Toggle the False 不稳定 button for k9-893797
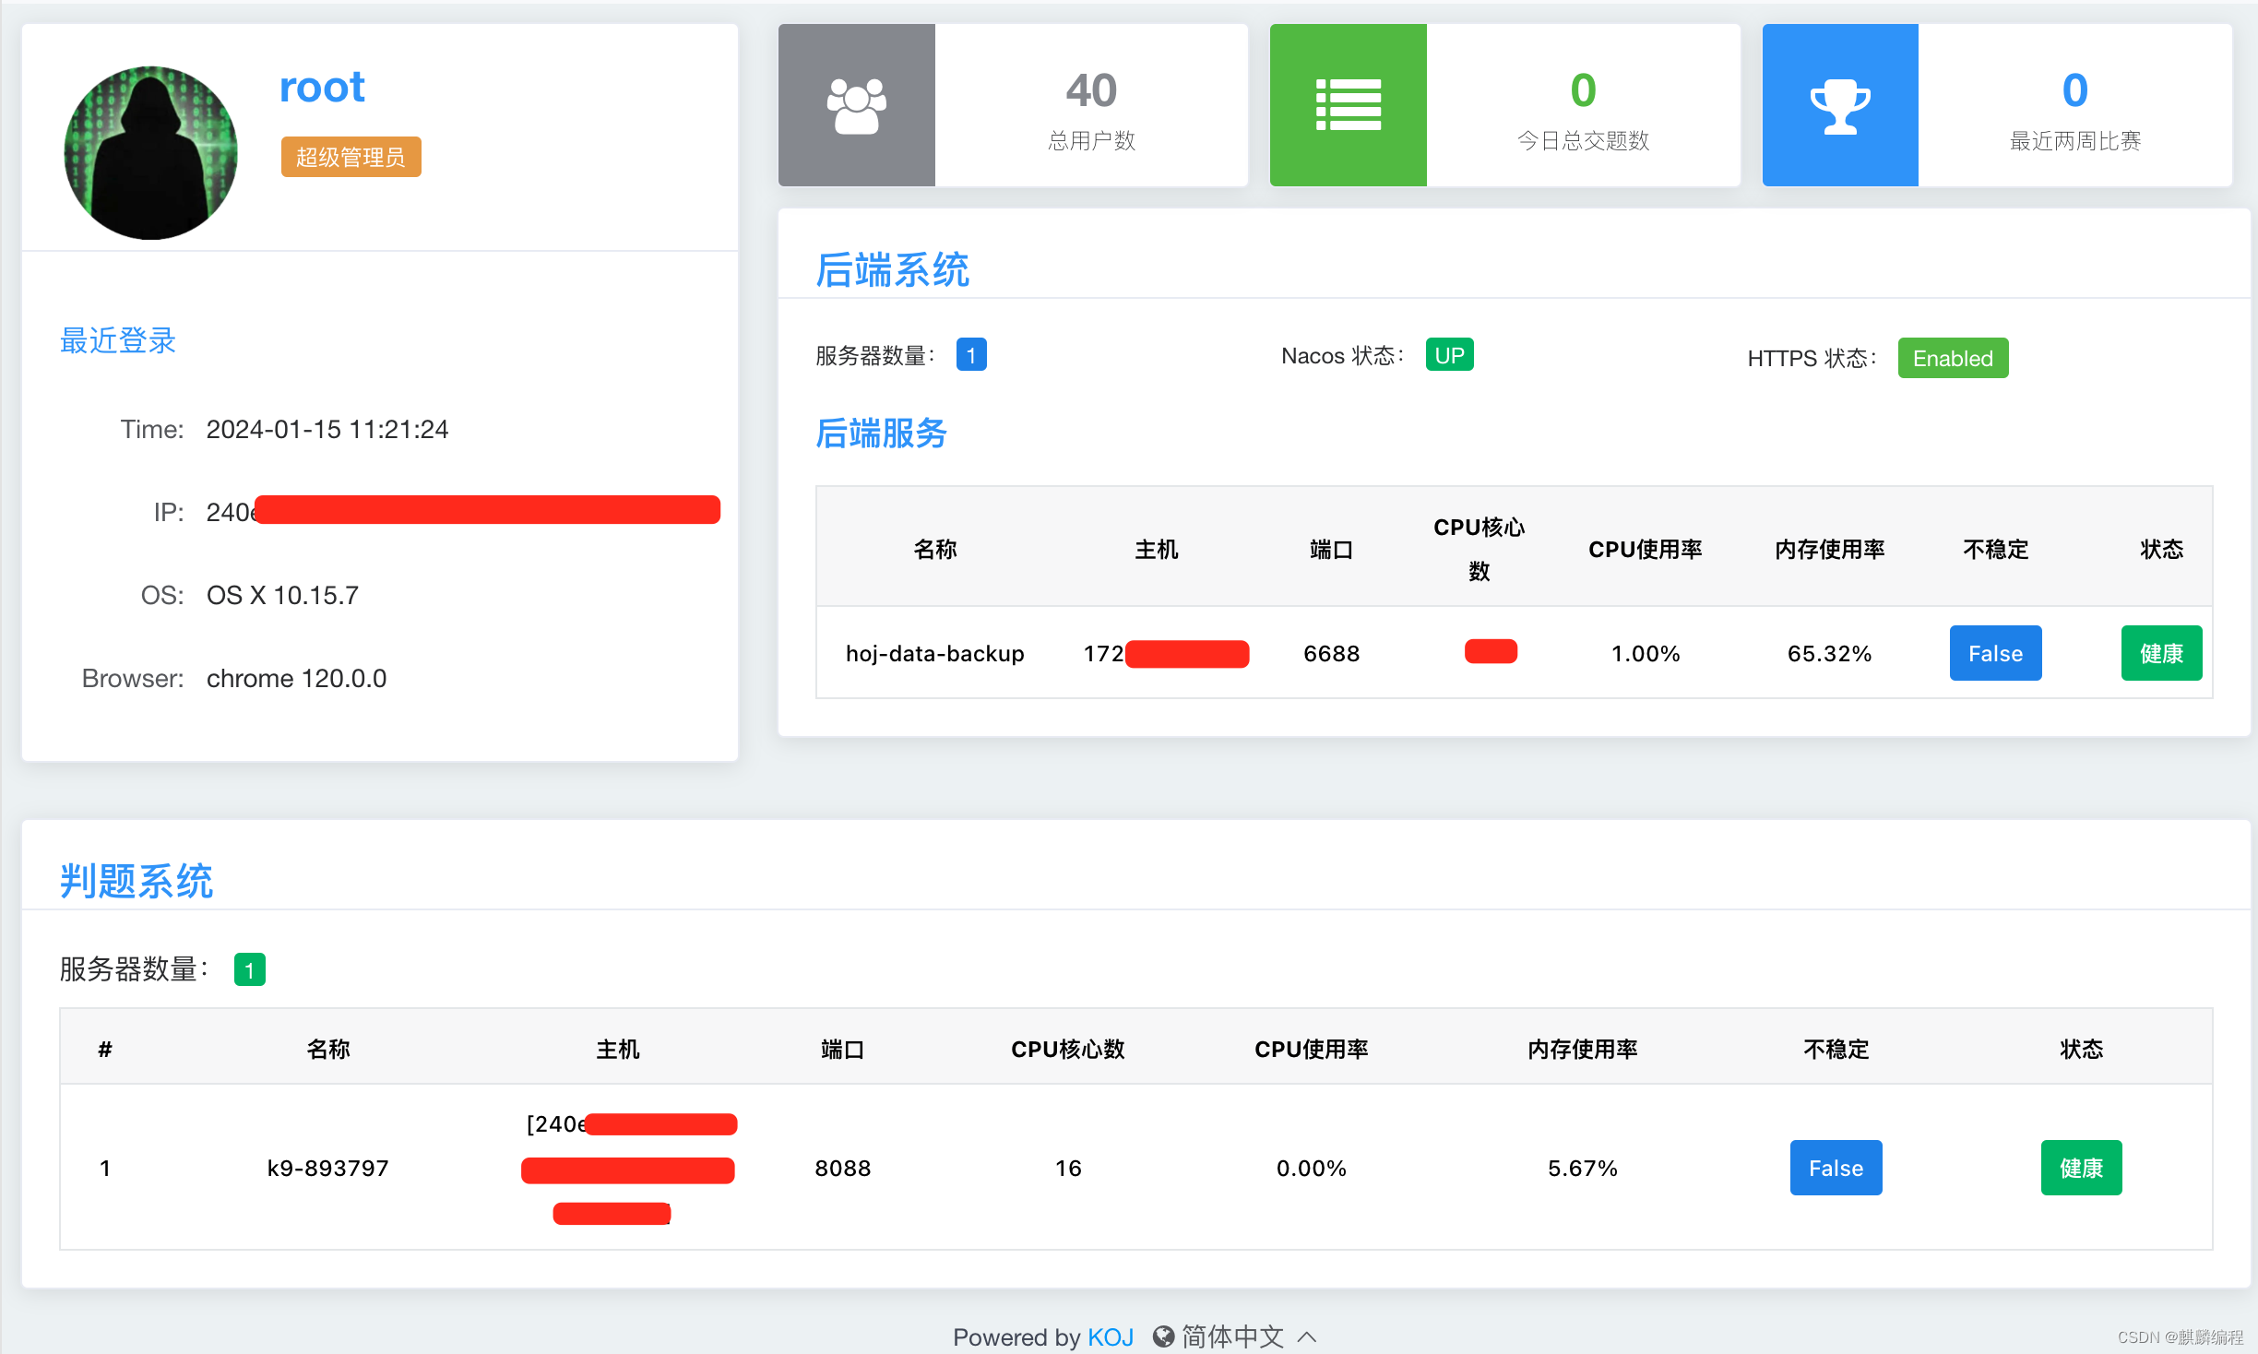 (x=1836, y=1168)
